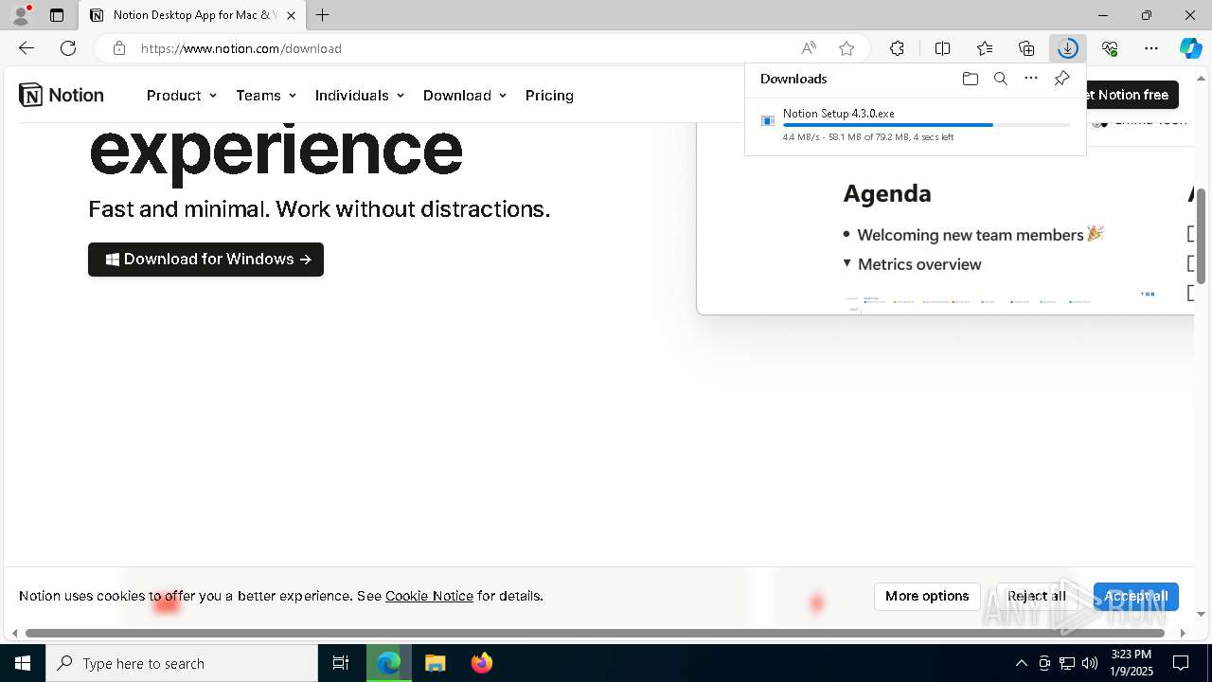Image resolution: width=1212 pixels, height=682 pixels.
Task: Open the notification center
Action: [1181, 663]
